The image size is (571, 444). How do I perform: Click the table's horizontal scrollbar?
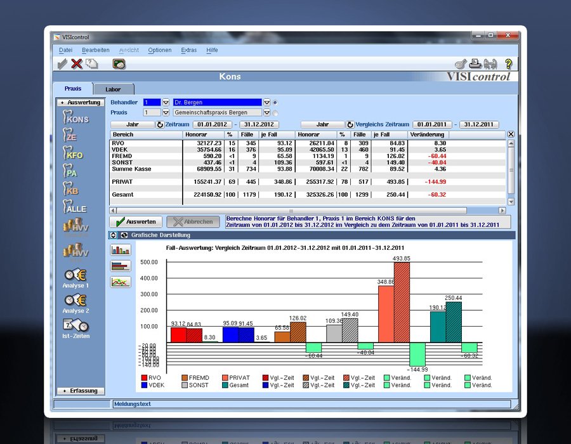(x=307, y=211)
